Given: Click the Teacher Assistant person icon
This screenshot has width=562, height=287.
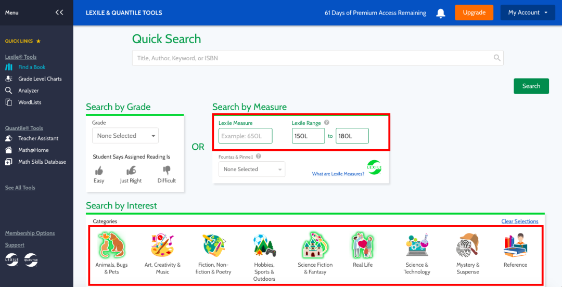Looking at the screenshot, I should [9, 138].
